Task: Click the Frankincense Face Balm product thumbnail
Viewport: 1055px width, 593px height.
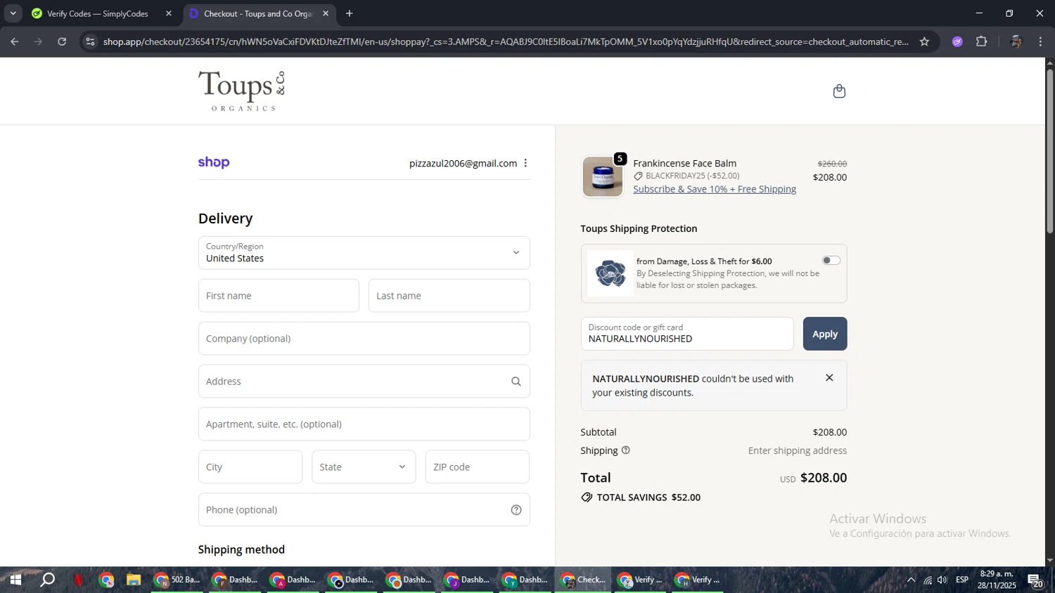Action: click(x=603, y=176)
